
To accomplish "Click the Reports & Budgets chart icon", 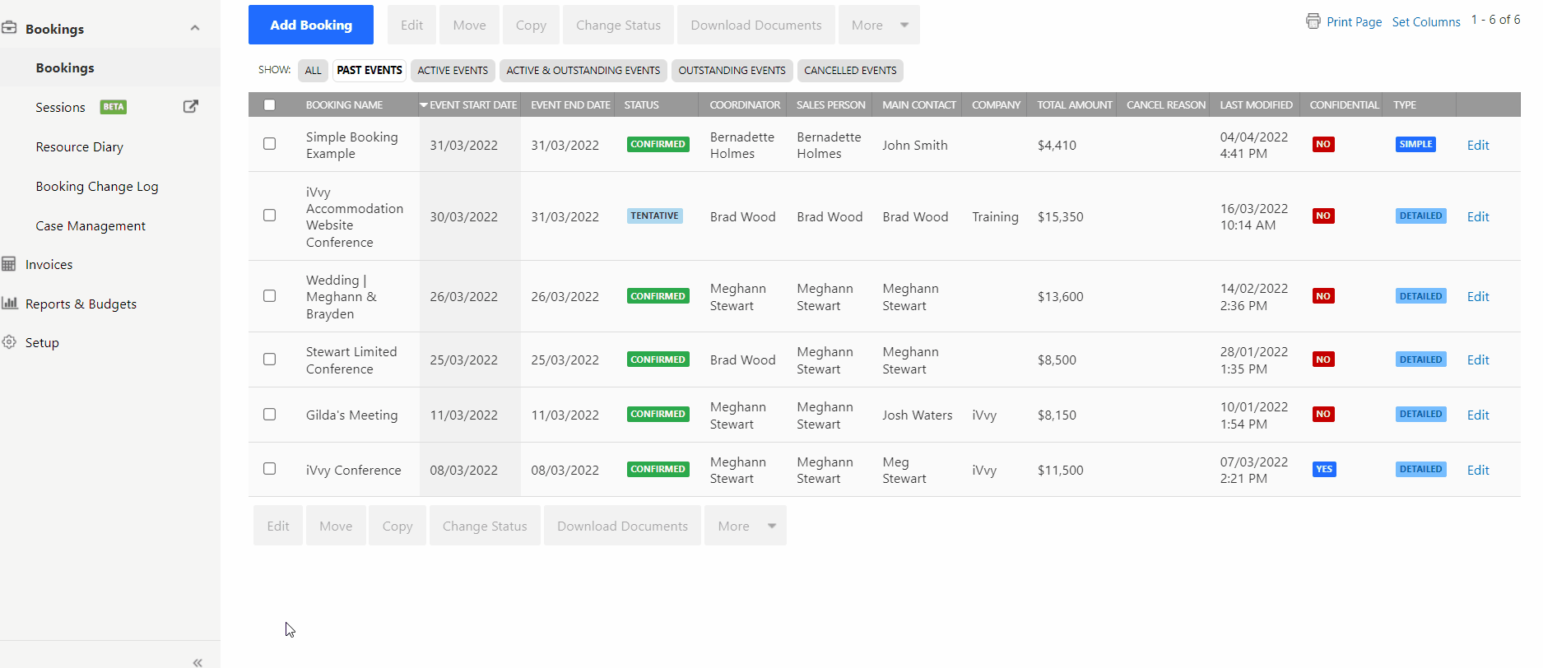I will [x=9, y=303].
